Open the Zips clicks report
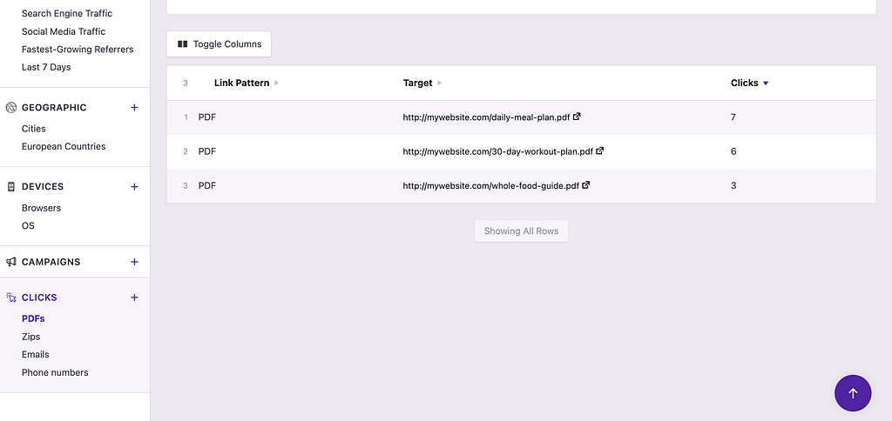Image resolution: width=892 pixels, height=421 pixels. (x=31, y=337)
